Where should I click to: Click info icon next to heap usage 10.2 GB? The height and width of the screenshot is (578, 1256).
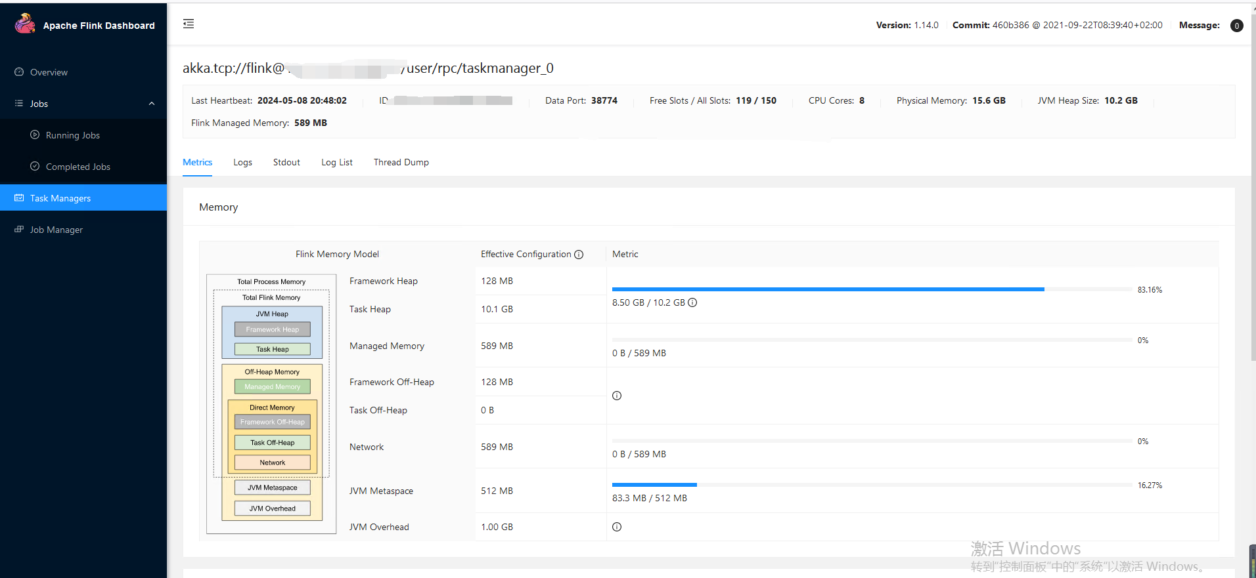692,302
